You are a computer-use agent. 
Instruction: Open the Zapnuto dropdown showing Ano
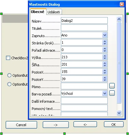pos(84,35)
